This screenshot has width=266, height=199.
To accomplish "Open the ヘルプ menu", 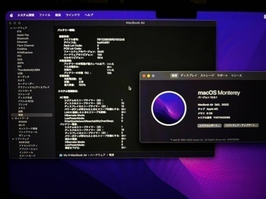I will [89, 15].
